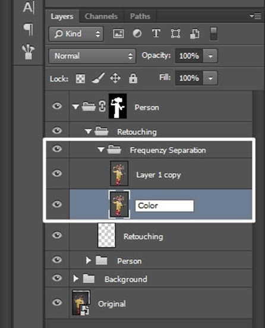Select the top Person group name
265x328 pixels.
(x=147, y=108)
